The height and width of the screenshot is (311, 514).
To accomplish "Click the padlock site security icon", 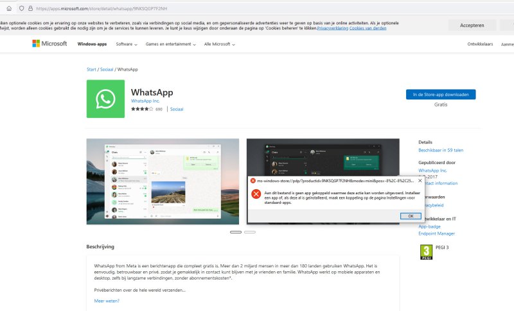I will point(30,8).
